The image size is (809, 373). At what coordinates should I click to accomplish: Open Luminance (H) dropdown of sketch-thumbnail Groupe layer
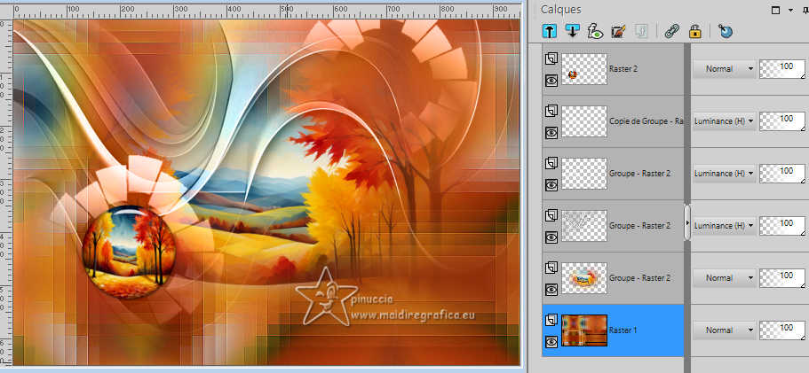point(725,225)
